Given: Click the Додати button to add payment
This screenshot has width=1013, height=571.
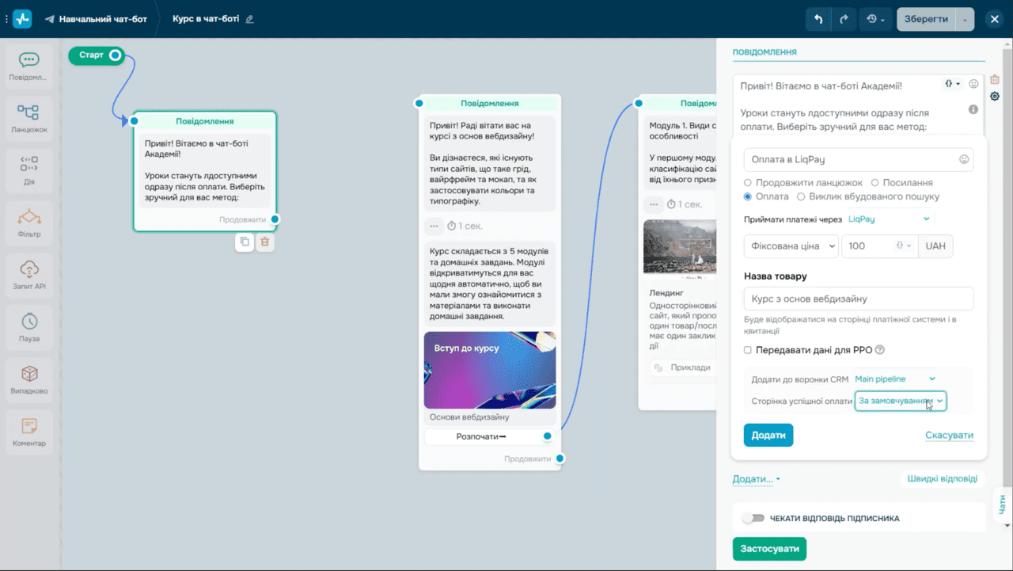Looking at the screenshot, I should (768, 435).
